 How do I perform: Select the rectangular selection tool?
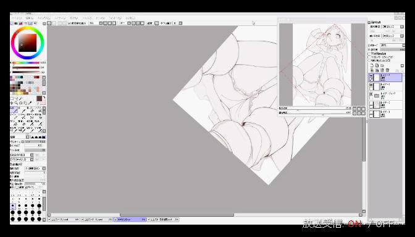click(12, 98)
